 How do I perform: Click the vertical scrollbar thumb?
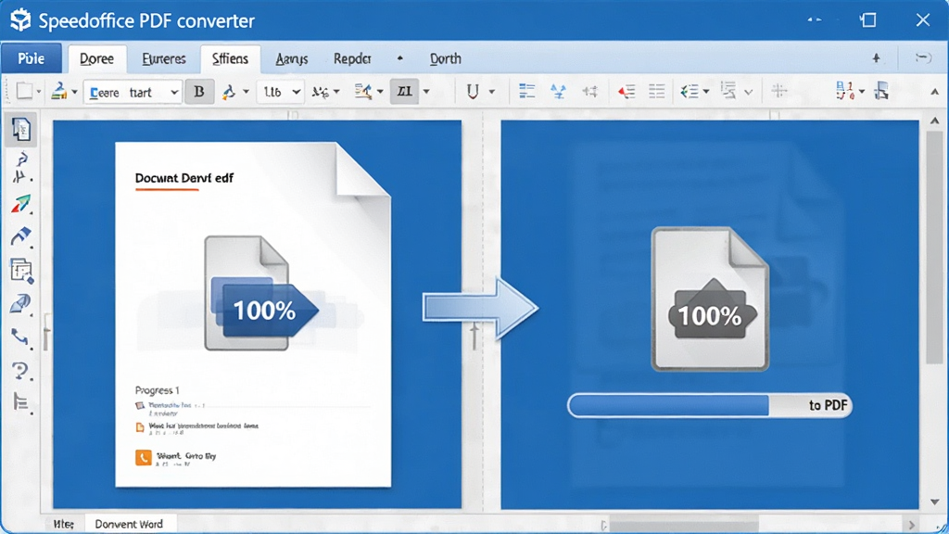coord(934,247)
